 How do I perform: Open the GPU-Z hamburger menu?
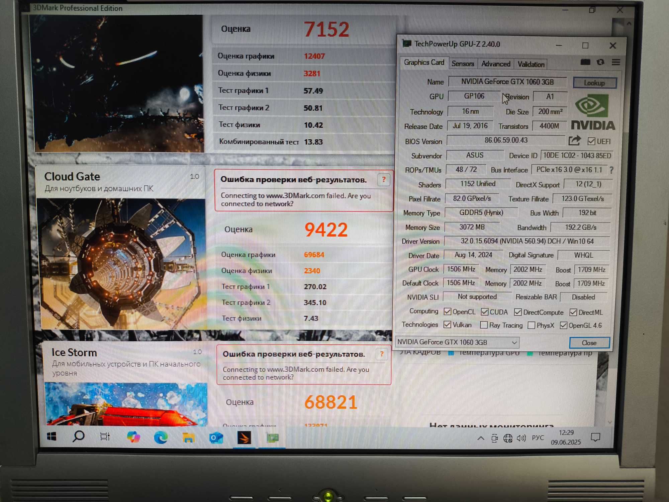[x=616, y=62]
